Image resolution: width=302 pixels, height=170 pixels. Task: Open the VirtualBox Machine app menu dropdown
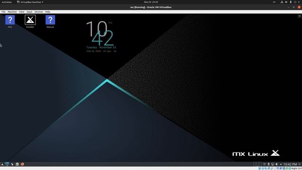coord(30,2)
